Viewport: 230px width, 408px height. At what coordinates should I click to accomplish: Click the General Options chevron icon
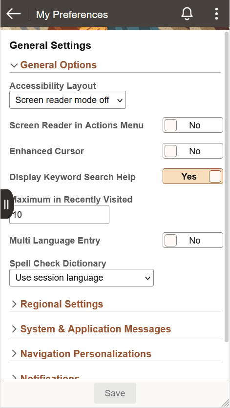tap(14, 65)
